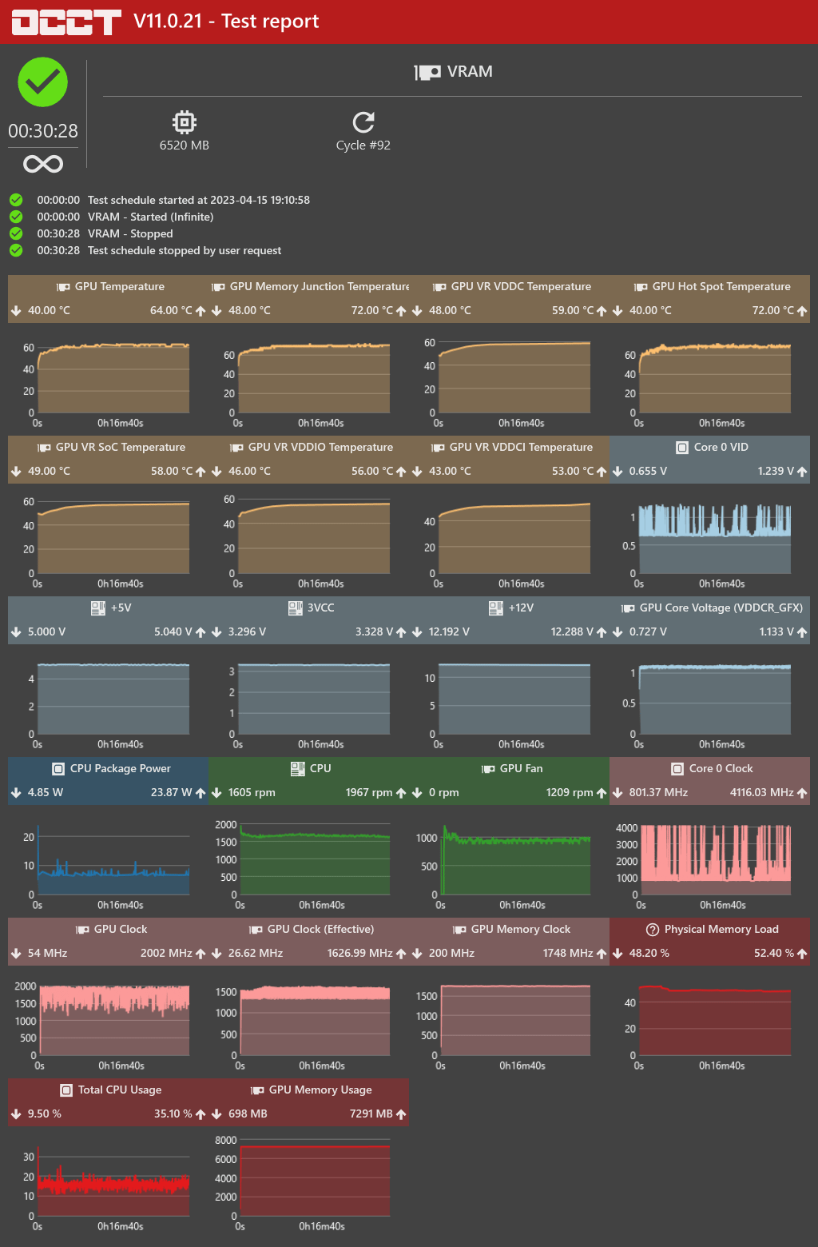Click the GPU Hot Spot Temperature graph
This screenshot has width=818, height=1247.
click(714, 380)
